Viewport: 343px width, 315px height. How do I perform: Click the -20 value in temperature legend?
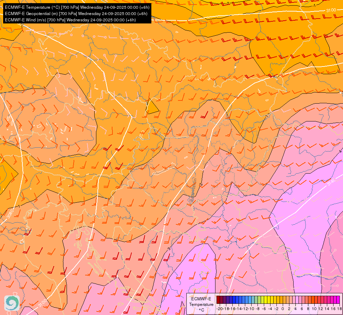coord(220,309)
